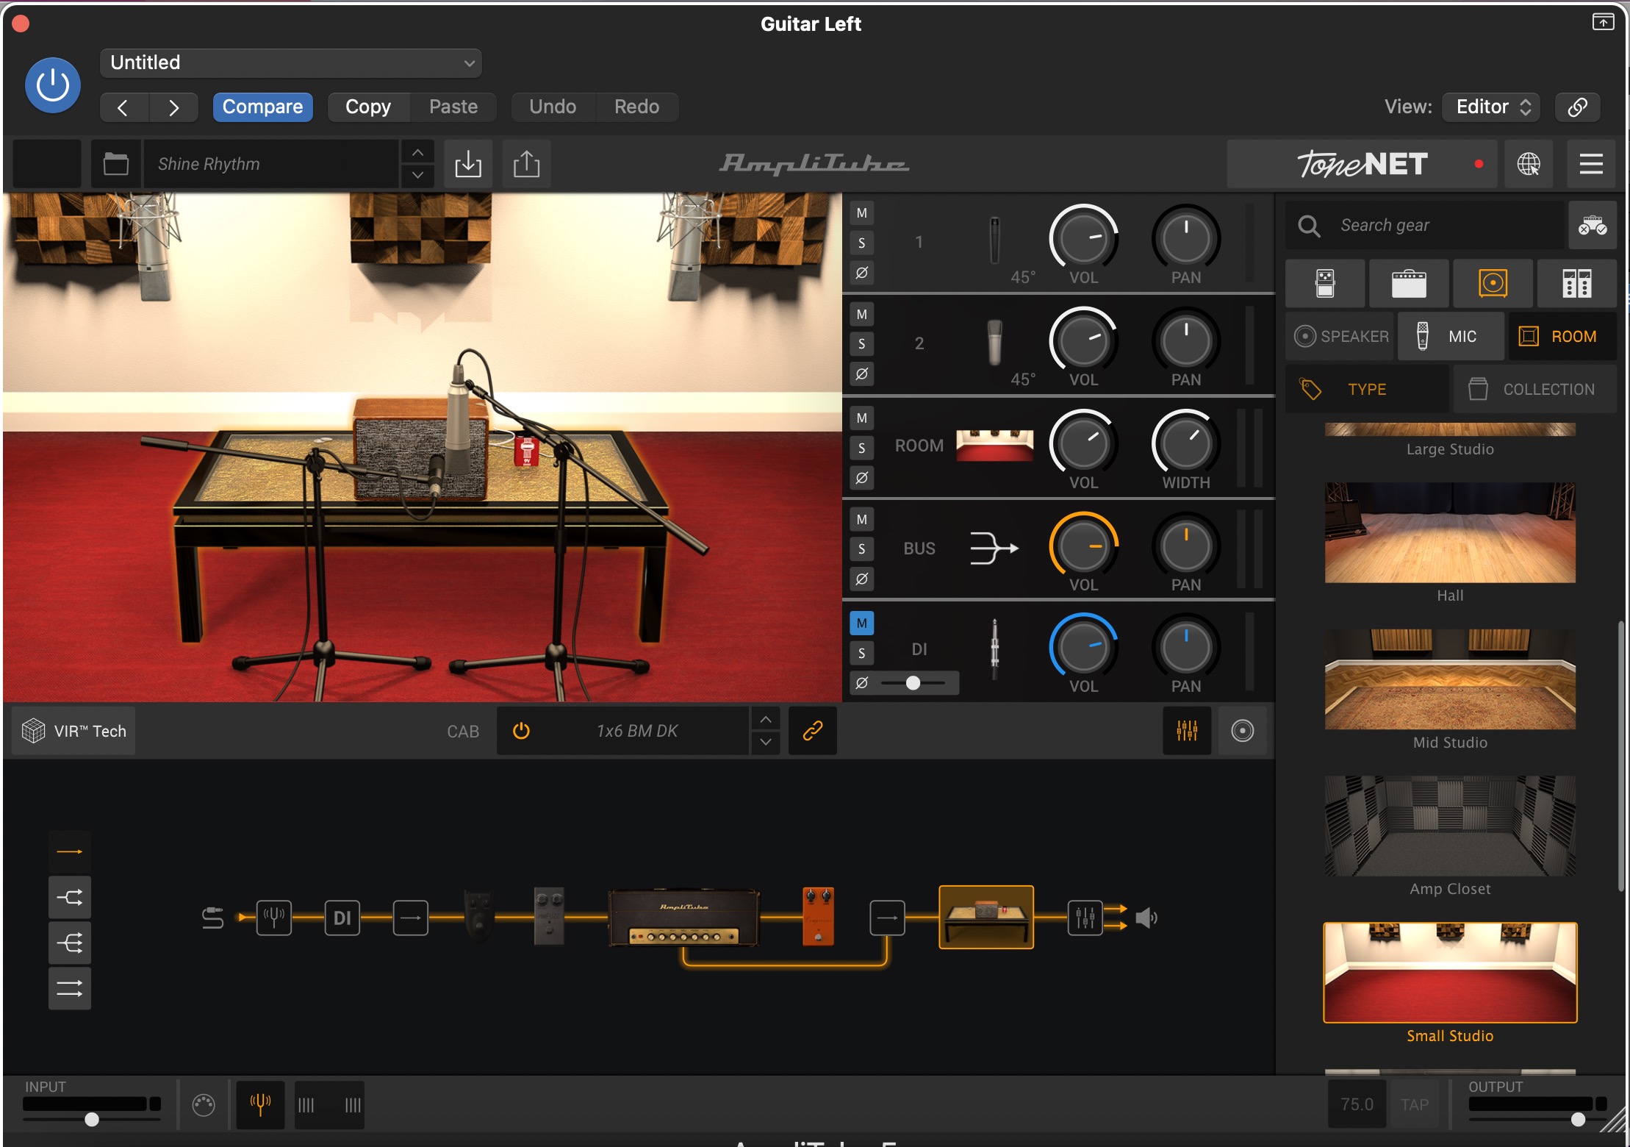This screenshot has height=1147, width=1630.
Task: Step cabinet 1x6 BM DK down
Action: point(766,743)
